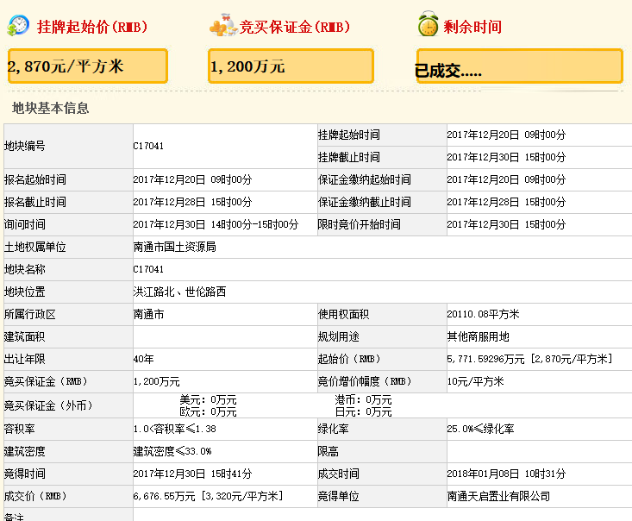Click the 已成交 status box
The width and height of the screenshot is (632, 521).
point(520,66)
